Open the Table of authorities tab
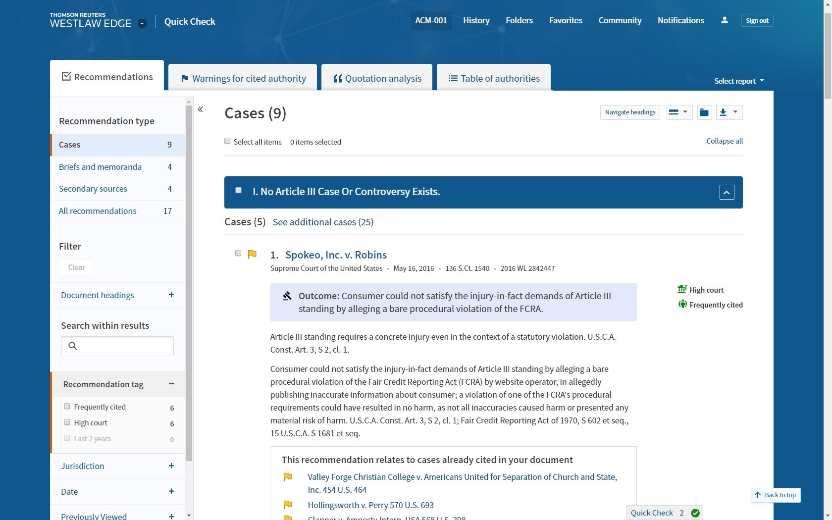832x520 pixels. tap(494, 78)
